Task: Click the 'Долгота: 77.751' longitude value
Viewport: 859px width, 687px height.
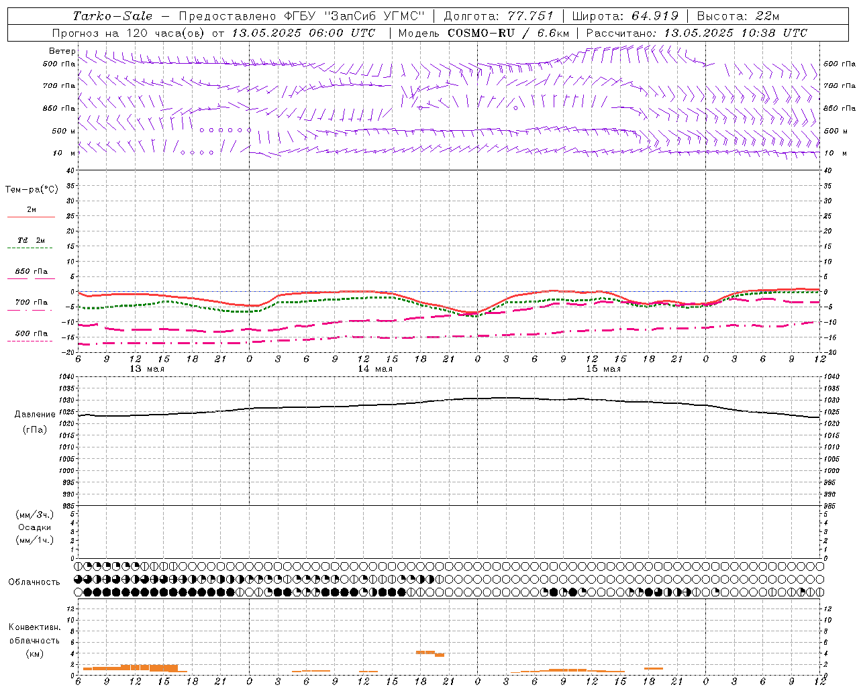Action: 499,16
